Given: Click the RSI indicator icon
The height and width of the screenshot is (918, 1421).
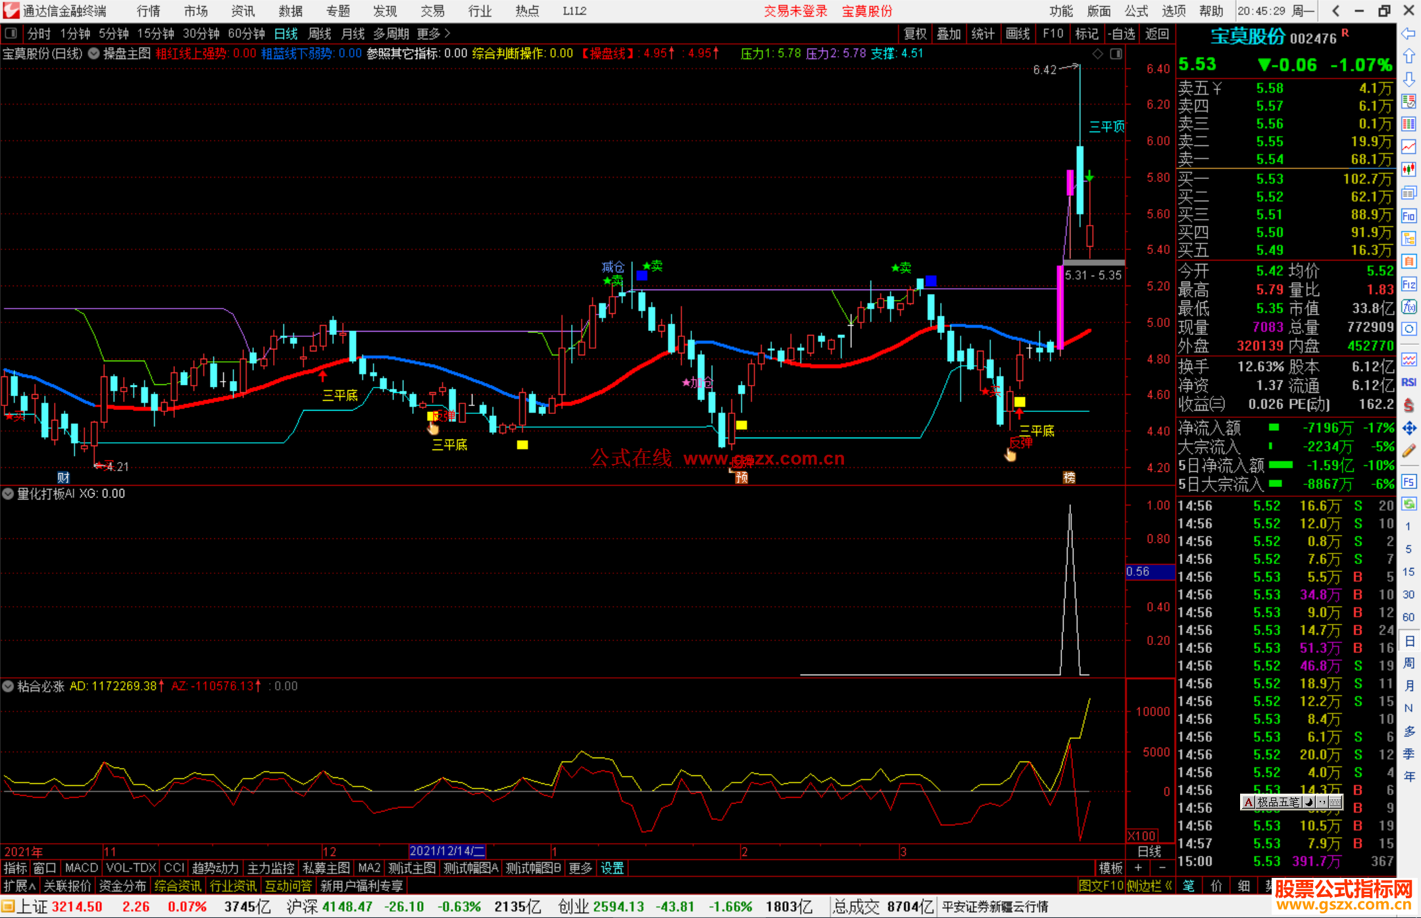Looking at the screenshot, I should point(1409,382).
